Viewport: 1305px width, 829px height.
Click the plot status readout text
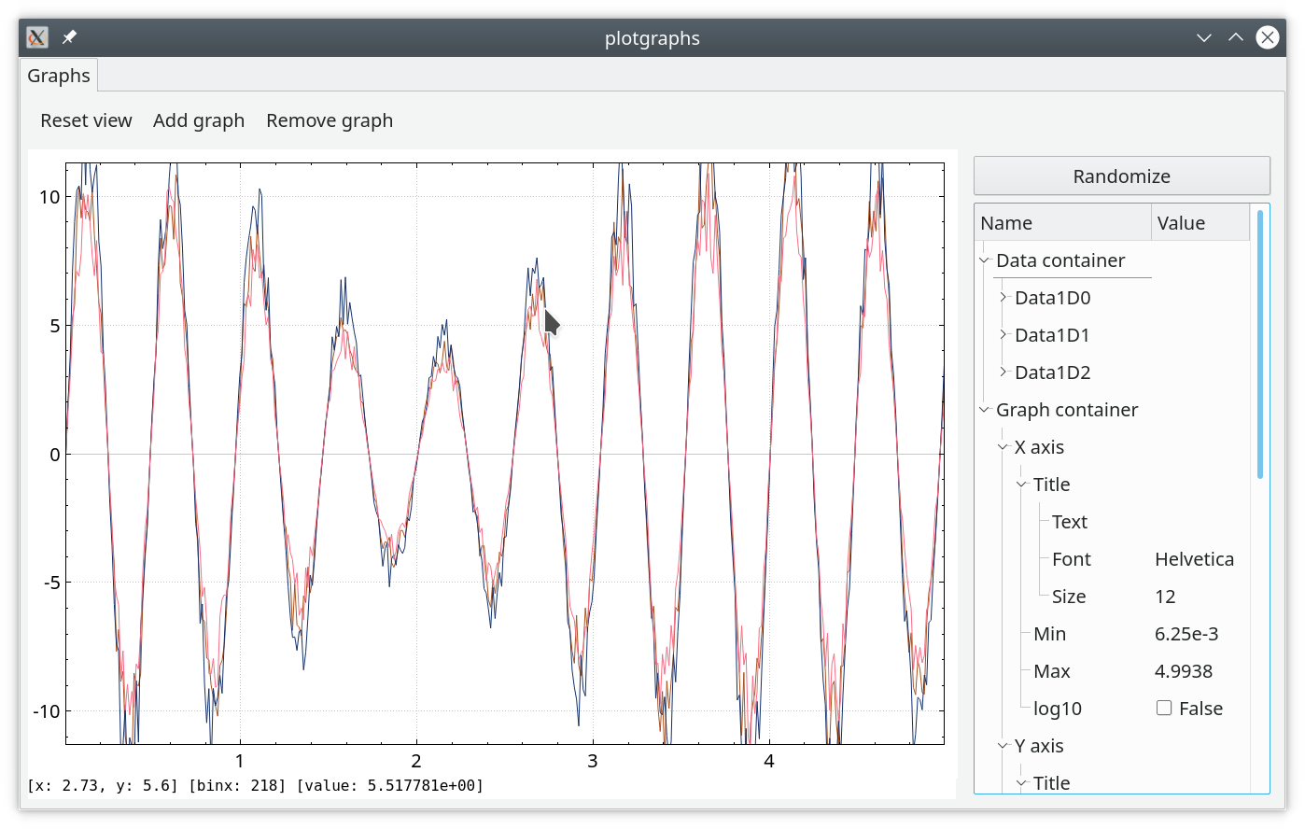pos(256,785)
